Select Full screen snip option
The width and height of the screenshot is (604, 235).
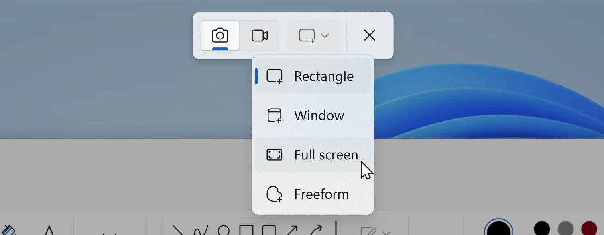(x=326, y=155)
